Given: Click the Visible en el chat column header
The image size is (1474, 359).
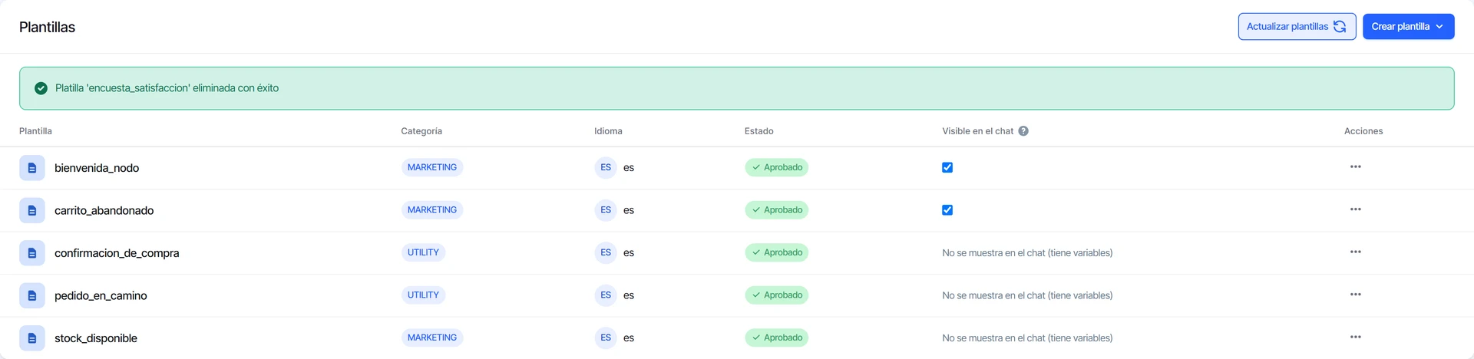Looking at the screenshot, I should [977, 131].
